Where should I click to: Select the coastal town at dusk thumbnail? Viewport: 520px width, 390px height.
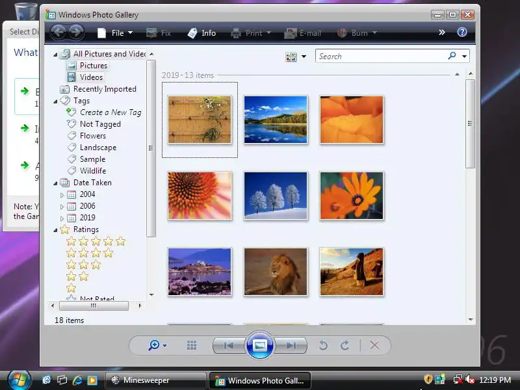tap(200, 271)
